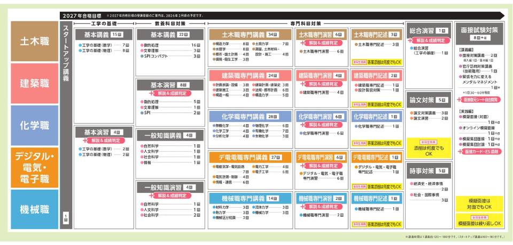Select the 機械職 category block
513x245 pixels.
34,209
